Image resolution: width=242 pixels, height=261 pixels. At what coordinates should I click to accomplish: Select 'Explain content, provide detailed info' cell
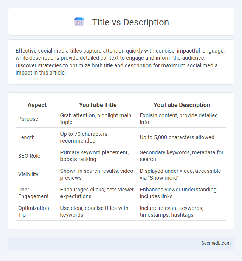click(182, 119)
